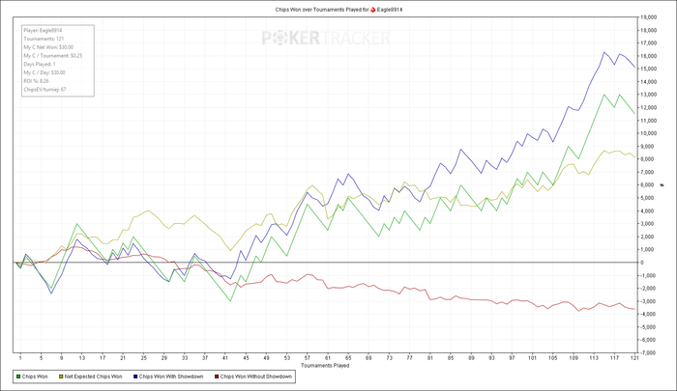Click the red line's endpoint at tournament 121

click(634, 309)
